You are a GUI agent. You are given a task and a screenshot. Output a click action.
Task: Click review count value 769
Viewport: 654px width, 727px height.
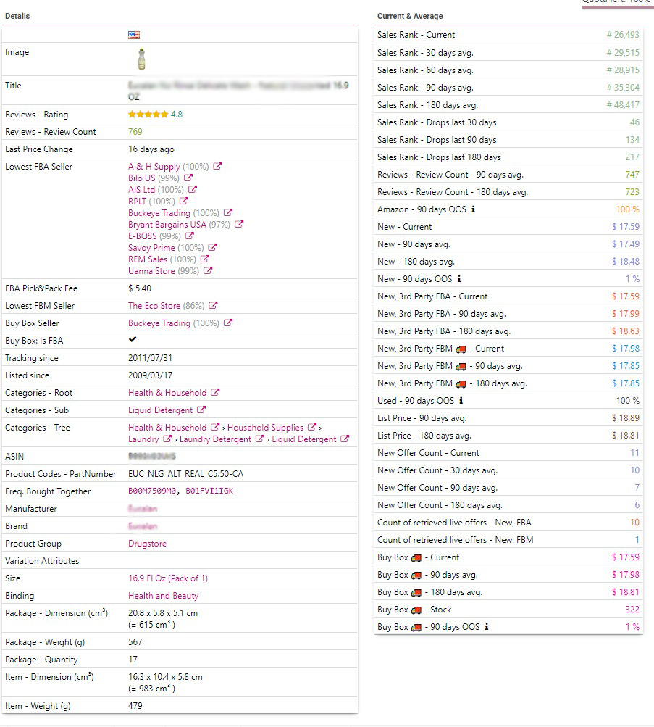pos(135,132)
